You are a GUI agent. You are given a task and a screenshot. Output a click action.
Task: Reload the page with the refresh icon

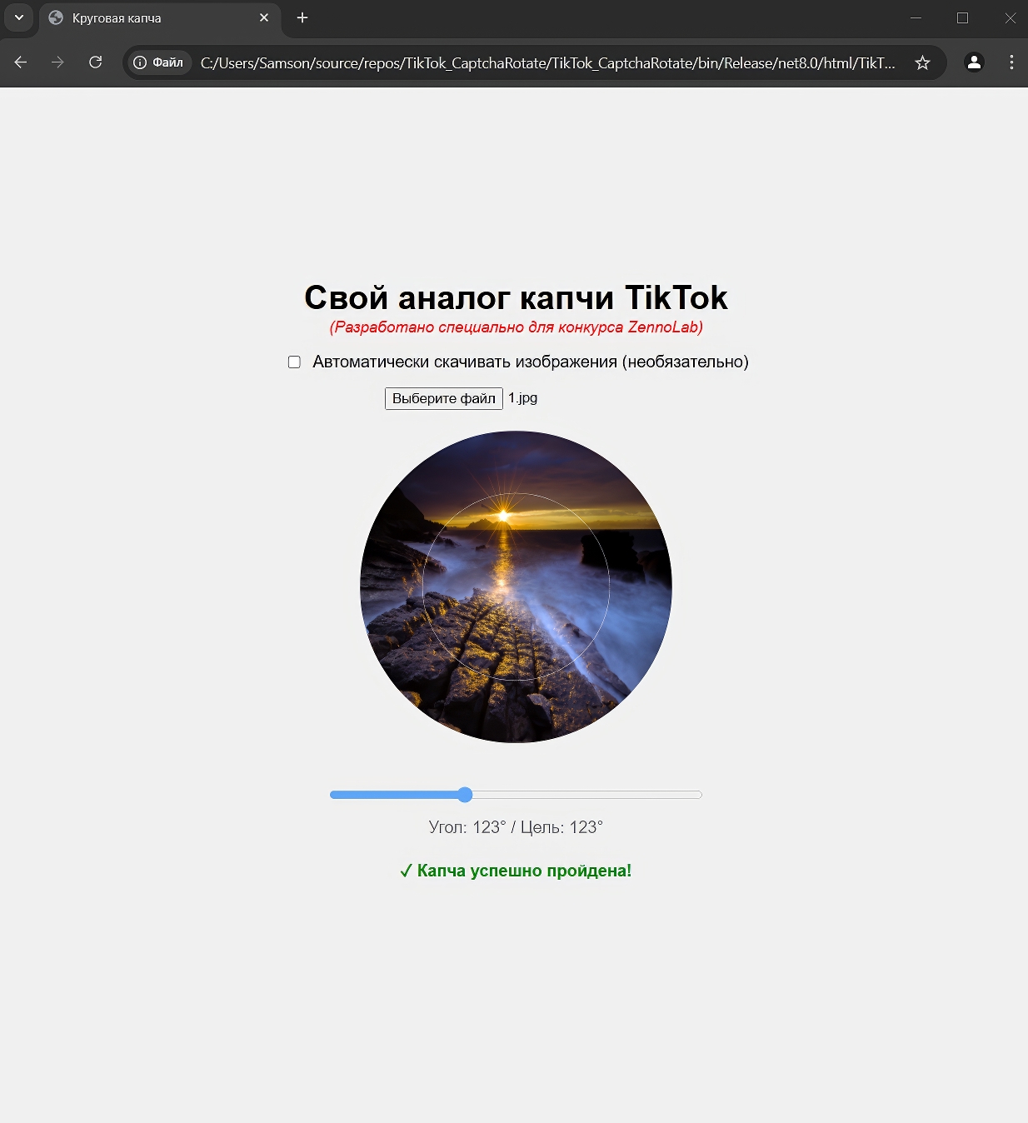(96, 62)
